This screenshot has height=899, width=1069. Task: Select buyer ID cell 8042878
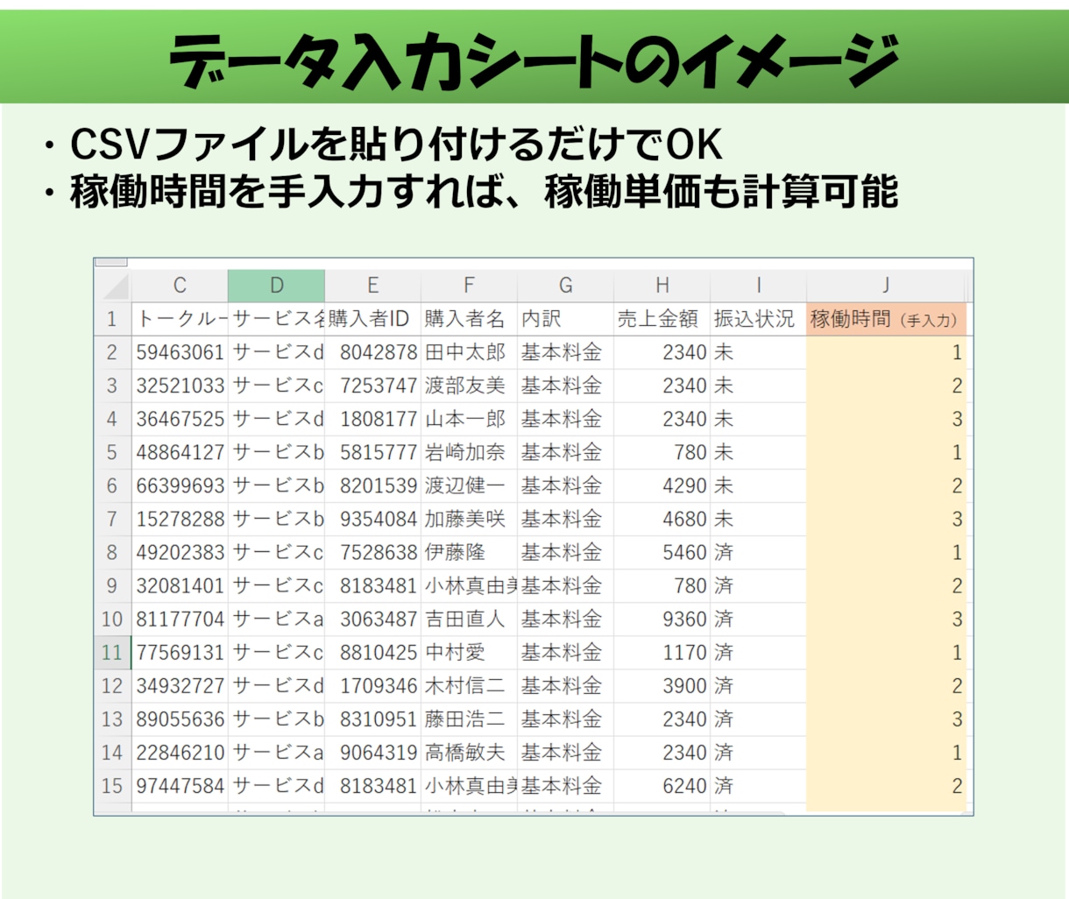[x=372, y=352]
